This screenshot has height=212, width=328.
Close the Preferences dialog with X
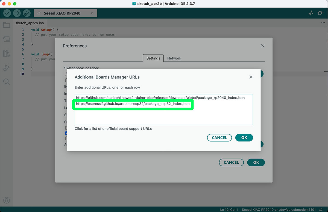263,46
